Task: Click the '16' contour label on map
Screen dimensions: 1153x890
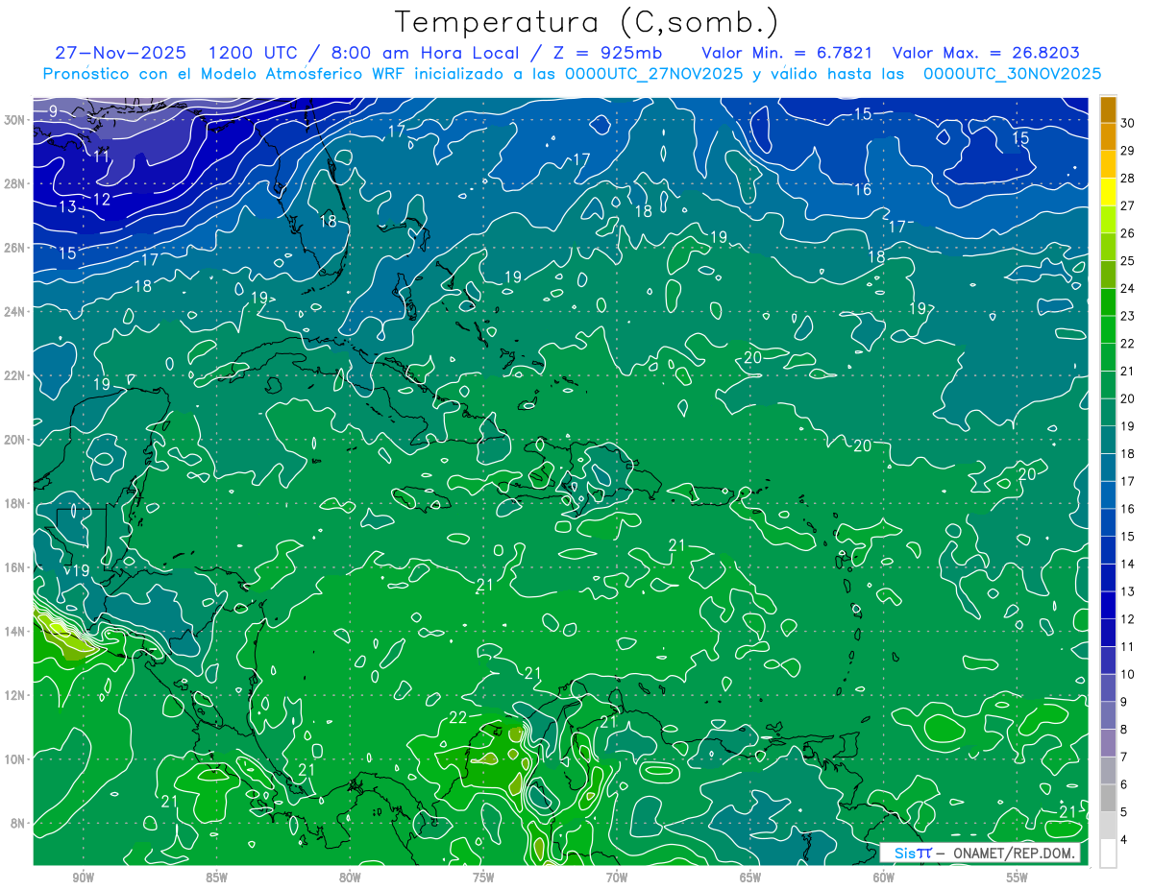Action: 863,190
